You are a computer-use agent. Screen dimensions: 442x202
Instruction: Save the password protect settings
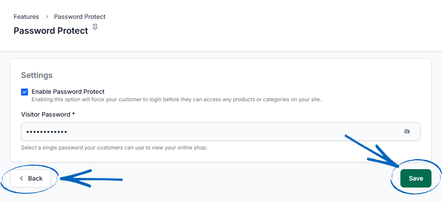[416, 178]
